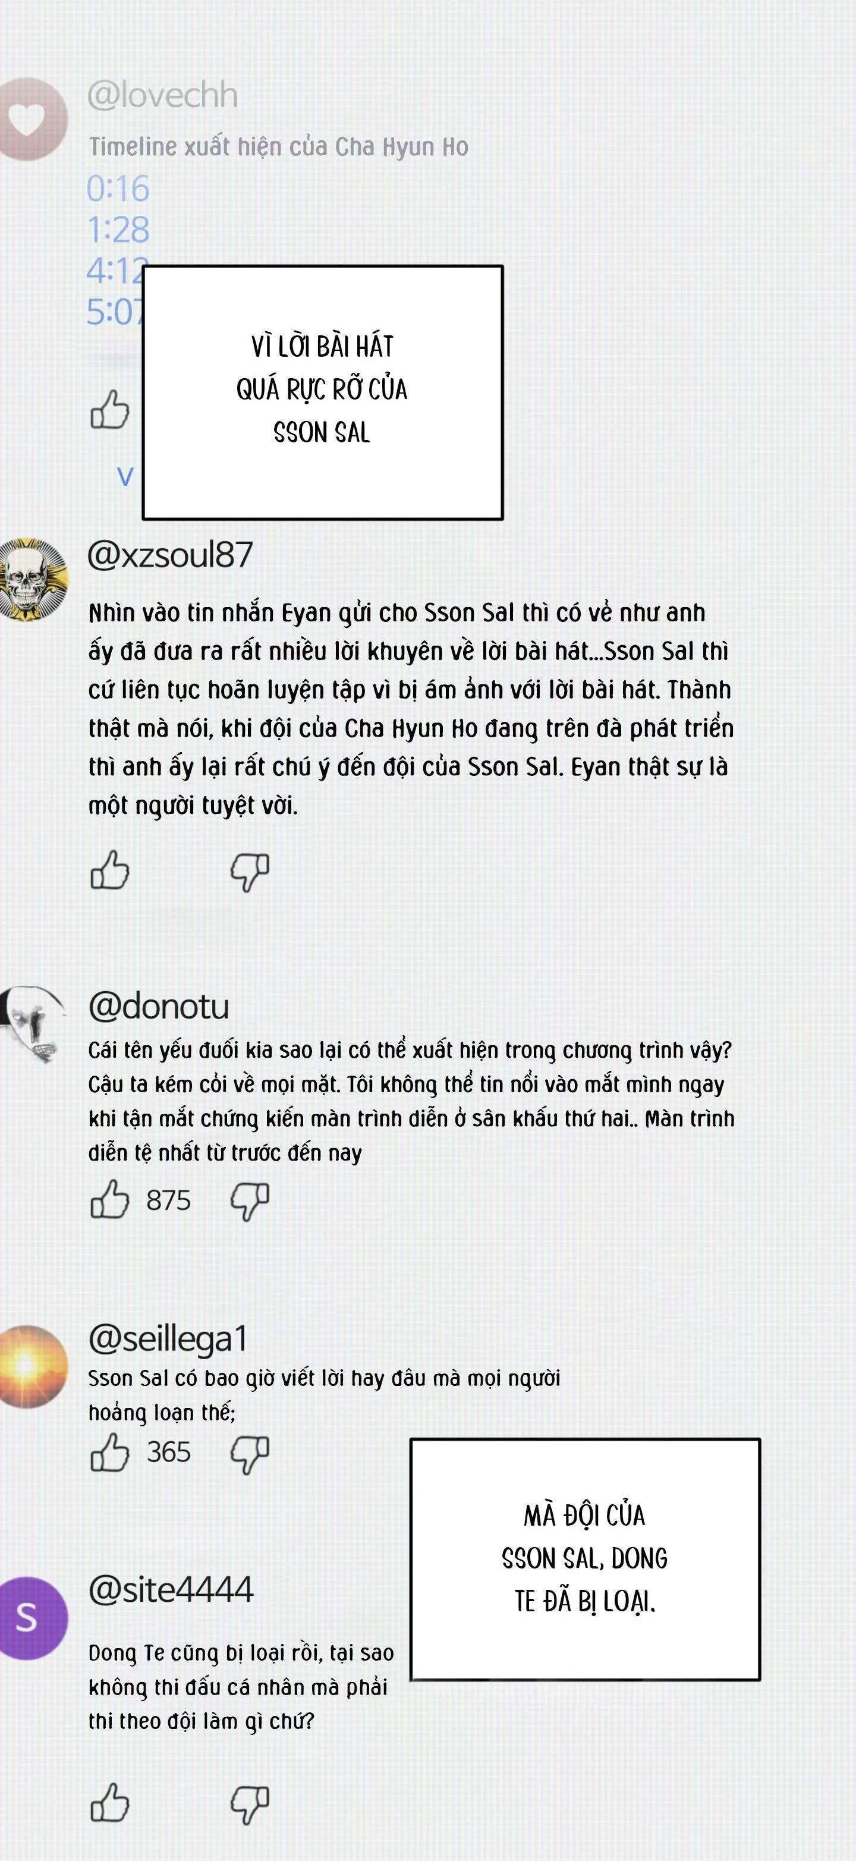Like @seillega1's comment with 365 likes
856x1861 pixels.
tap(110, 1452)
